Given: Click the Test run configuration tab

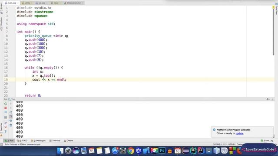Looking at the screenshot, I should point(12,99).
